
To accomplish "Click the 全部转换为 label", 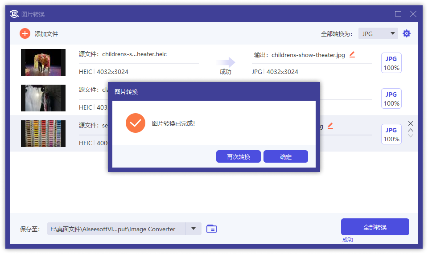I will tap(337, 34).
